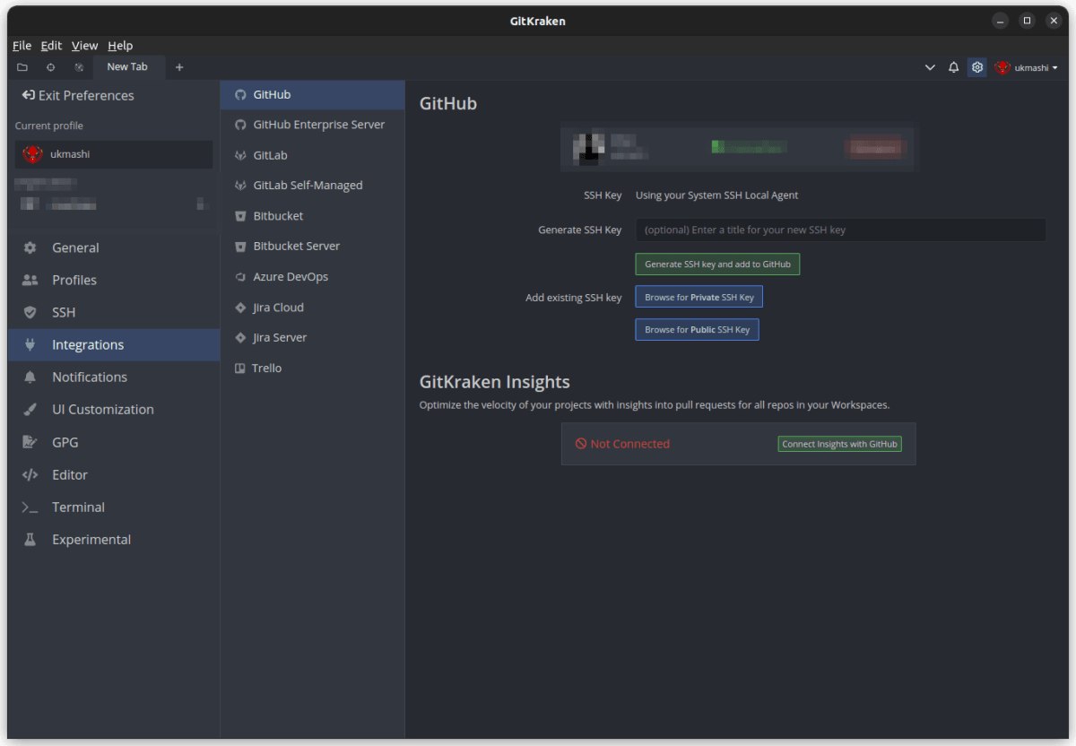Select Azure DevOps integration
1076x746 pixels.
click(x=313, y=276)
